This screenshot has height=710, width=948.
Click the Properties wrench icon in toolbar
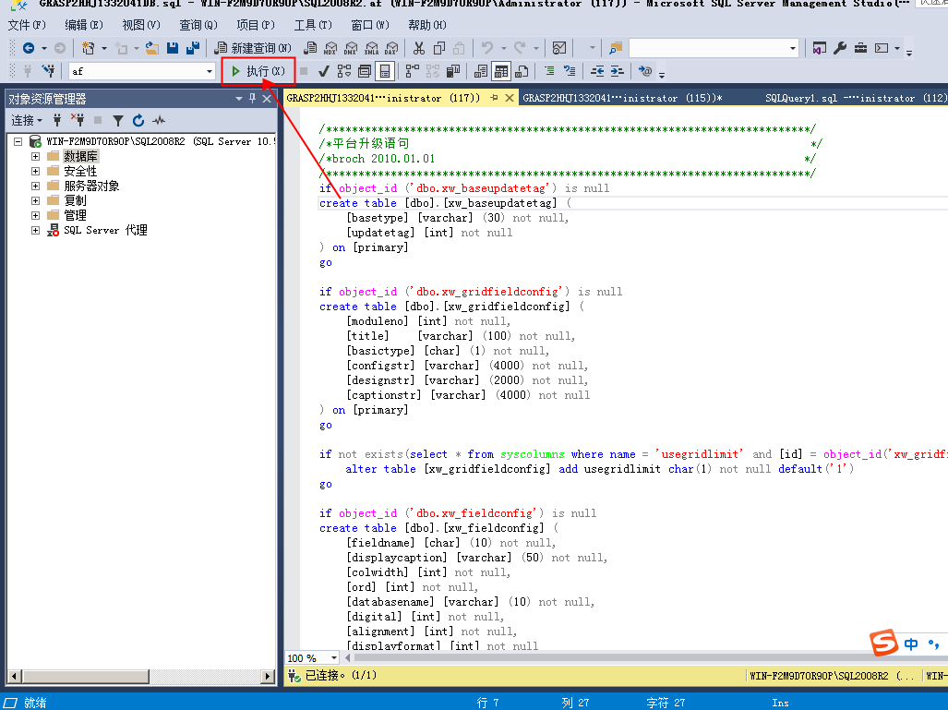coord(840,48)
